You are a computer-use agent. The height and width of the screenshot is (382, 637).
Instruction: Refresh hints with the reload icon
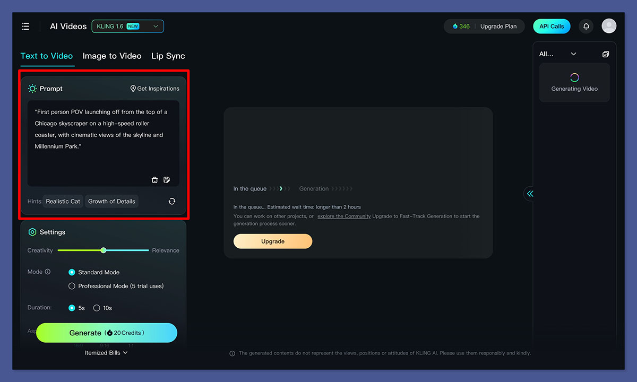tap(172, 201)
